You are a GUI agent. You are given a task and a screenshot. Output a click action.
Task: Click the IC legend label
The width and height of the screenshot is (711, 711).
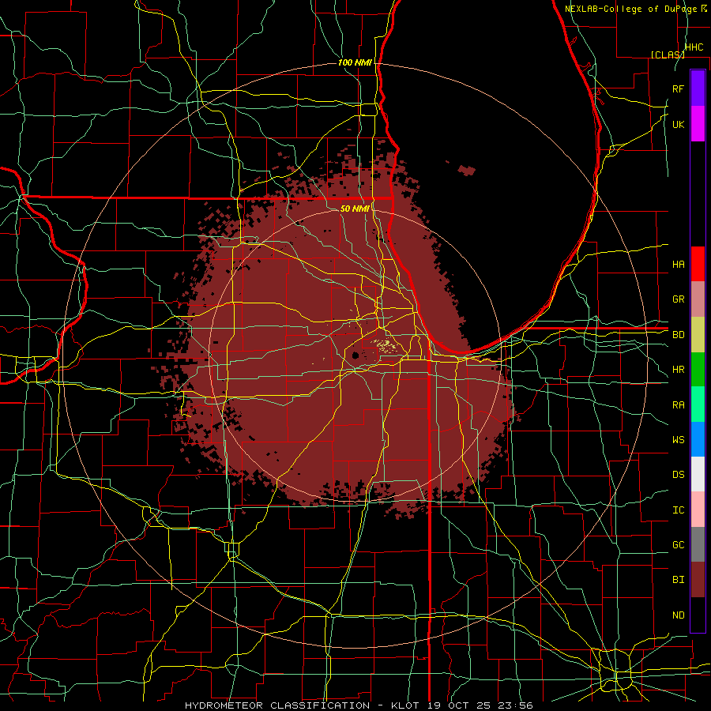click(678, 510)
